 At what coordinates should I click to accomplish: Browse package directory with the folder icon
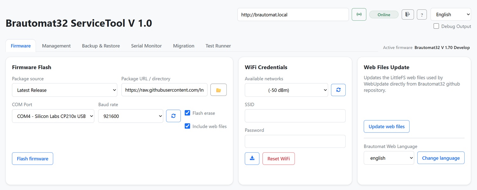pyautogui.click(x=218, y=90)
